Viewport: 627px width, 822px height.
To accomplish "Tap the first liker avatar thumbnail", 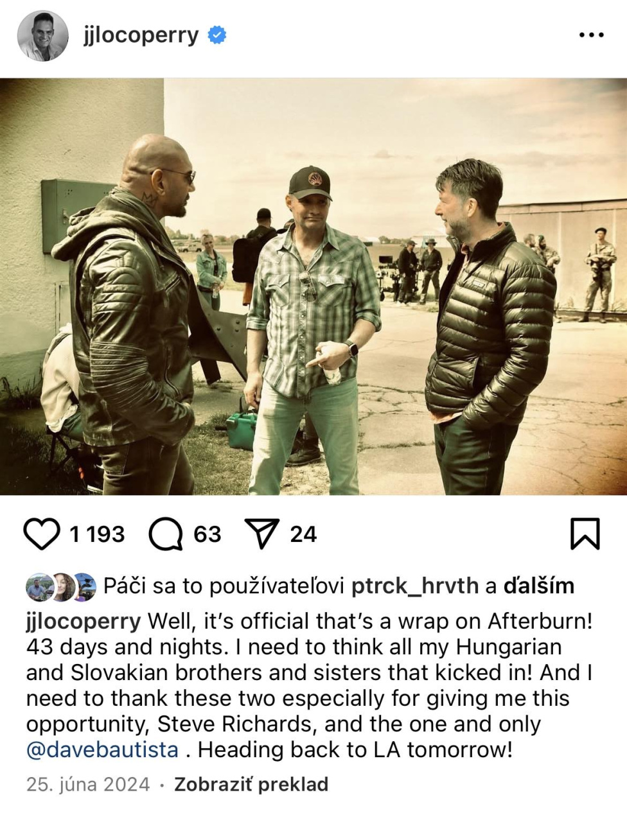I will (40, 586).
